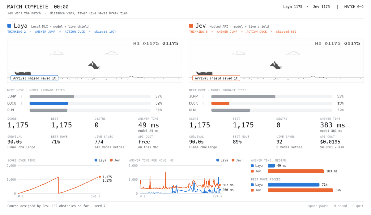Click Jev's 'THINKING 6' status
This screenshot has width=371, height=215.
(x=198, y=32)
